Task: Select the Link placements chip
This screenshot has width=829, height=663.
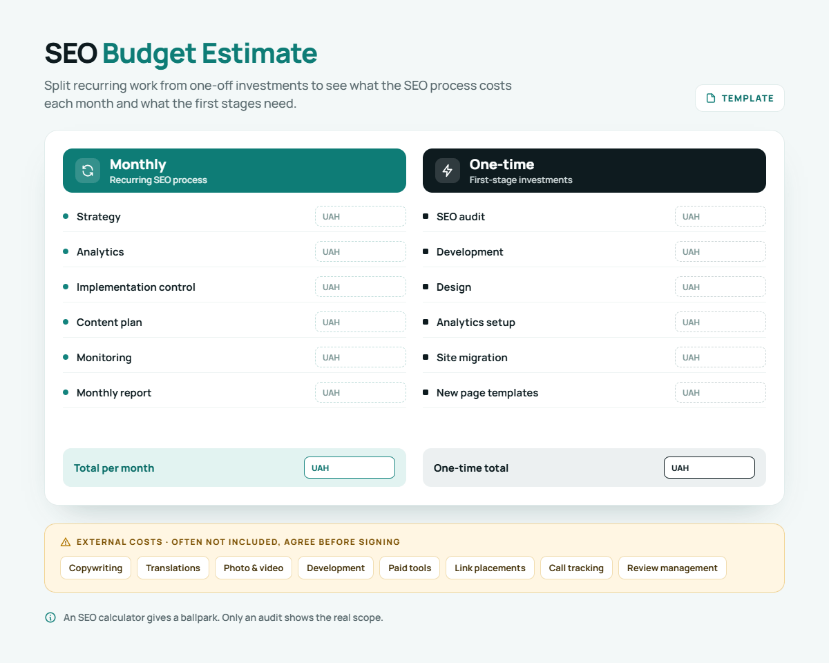Action: coord(490,568)
